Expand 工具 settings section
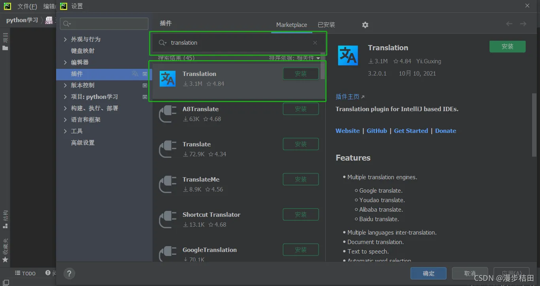Image resolution: width=540 pixels, height=286 pixels. [x=65, y=131]
